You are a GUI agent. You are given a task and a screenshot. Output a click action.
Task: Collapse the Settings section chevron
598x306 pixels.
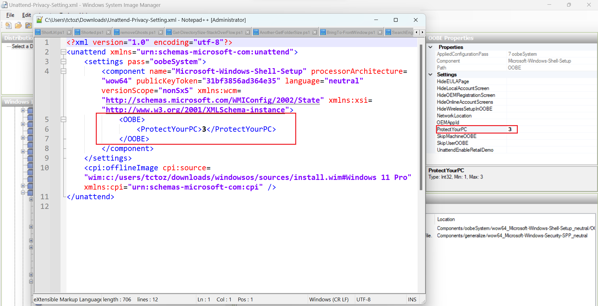click(x=431, y=74)
